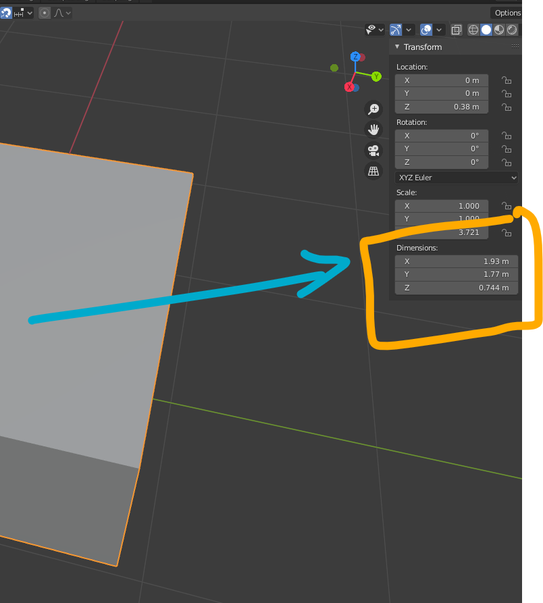Open the Options popover in header
Image resolution: width=543 pixels, height=603 pixels.
click(507, 13)
